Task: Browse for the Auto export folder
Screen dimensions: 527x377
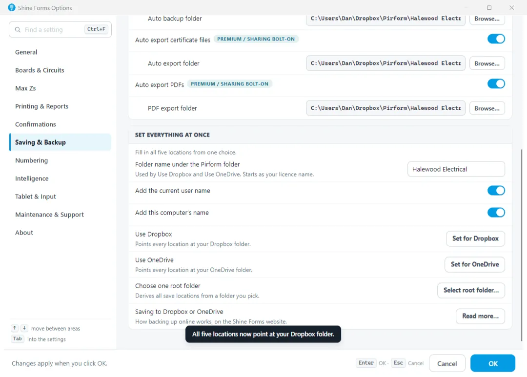Action: pyautogui.click(x=487, y=63)
